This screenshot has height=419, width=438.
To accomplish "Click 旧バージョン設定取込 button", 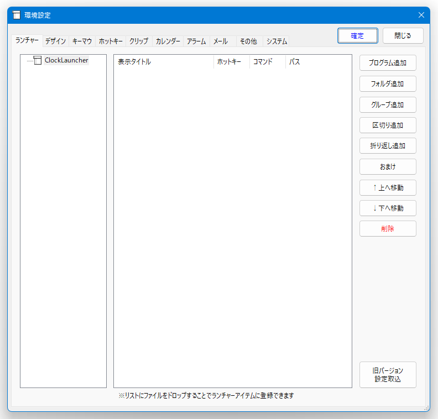I will tap(388, 375).
